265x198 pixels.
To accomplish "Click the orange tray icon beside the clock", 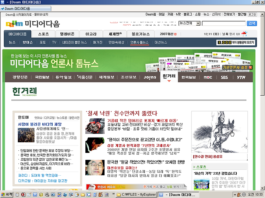I will pyautogui.click(x=239, y=195).
